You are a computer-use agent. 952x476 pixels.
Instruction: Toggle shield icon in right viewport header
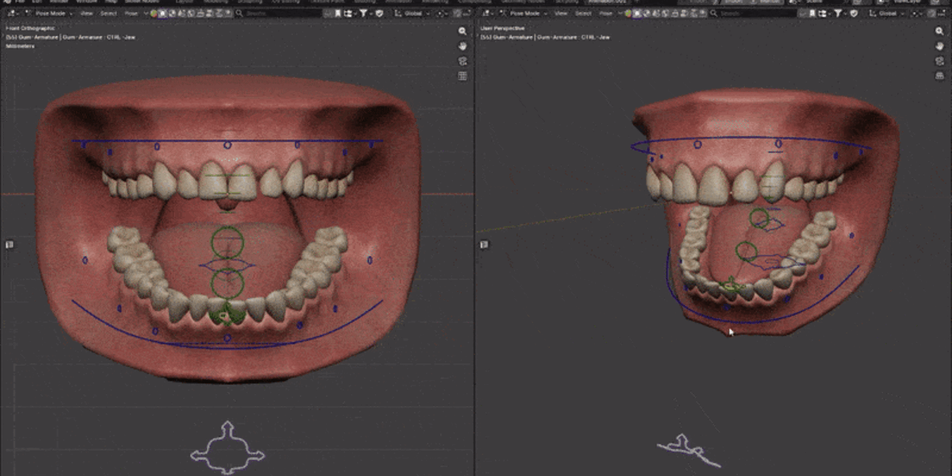click(x=854, y=13)
